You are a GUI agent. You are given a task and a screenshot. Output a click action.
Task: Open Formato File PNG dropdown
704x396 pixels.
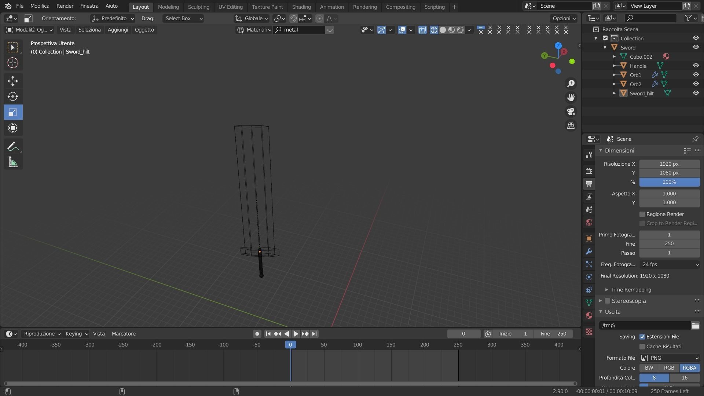pos(670,358)
